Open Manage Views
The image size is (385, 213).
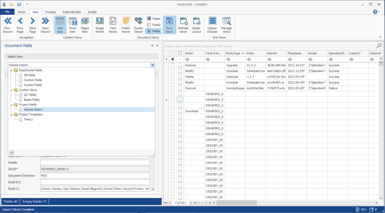[226, 25]
